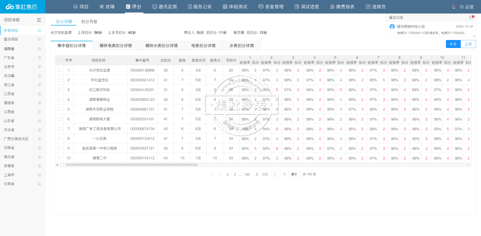The image size is (481, 236).
Task: Collapse the 所有项目 node
Action: coord(39,30)
